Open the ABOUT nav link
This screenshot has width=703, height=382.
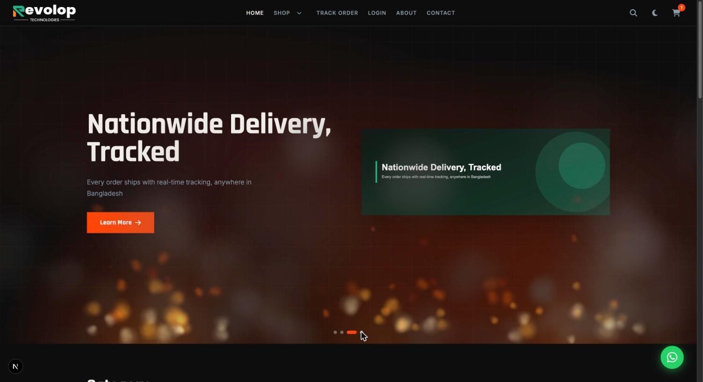(406, 13)
